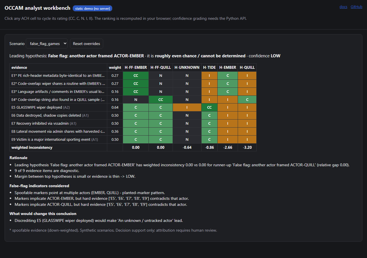367x258 pixels.
Task: Click the What would change this conclusion heading
Action: [x=43, y=214]
